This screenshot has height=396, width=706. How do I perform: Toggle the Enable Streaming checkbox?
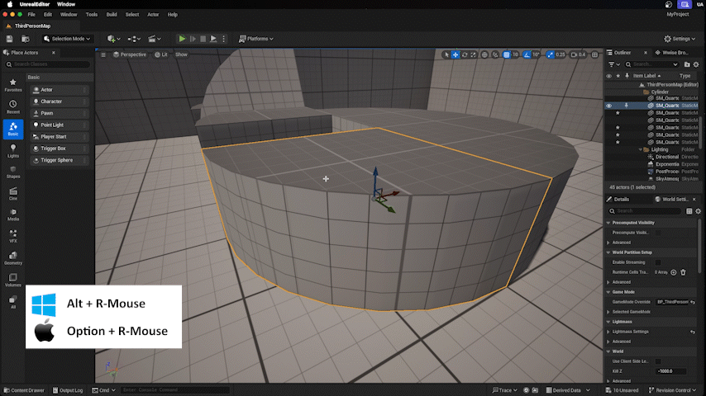[x=658, y=262]
